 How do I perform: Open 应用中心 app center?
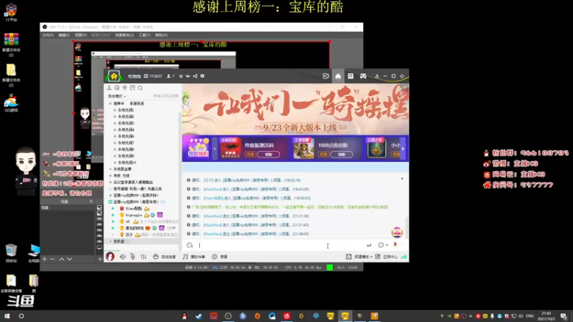(x=386, y=257)
